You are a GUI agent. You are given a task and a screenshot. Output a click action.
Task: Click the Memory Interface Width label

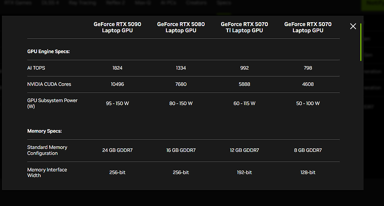[x=47, y=172]
